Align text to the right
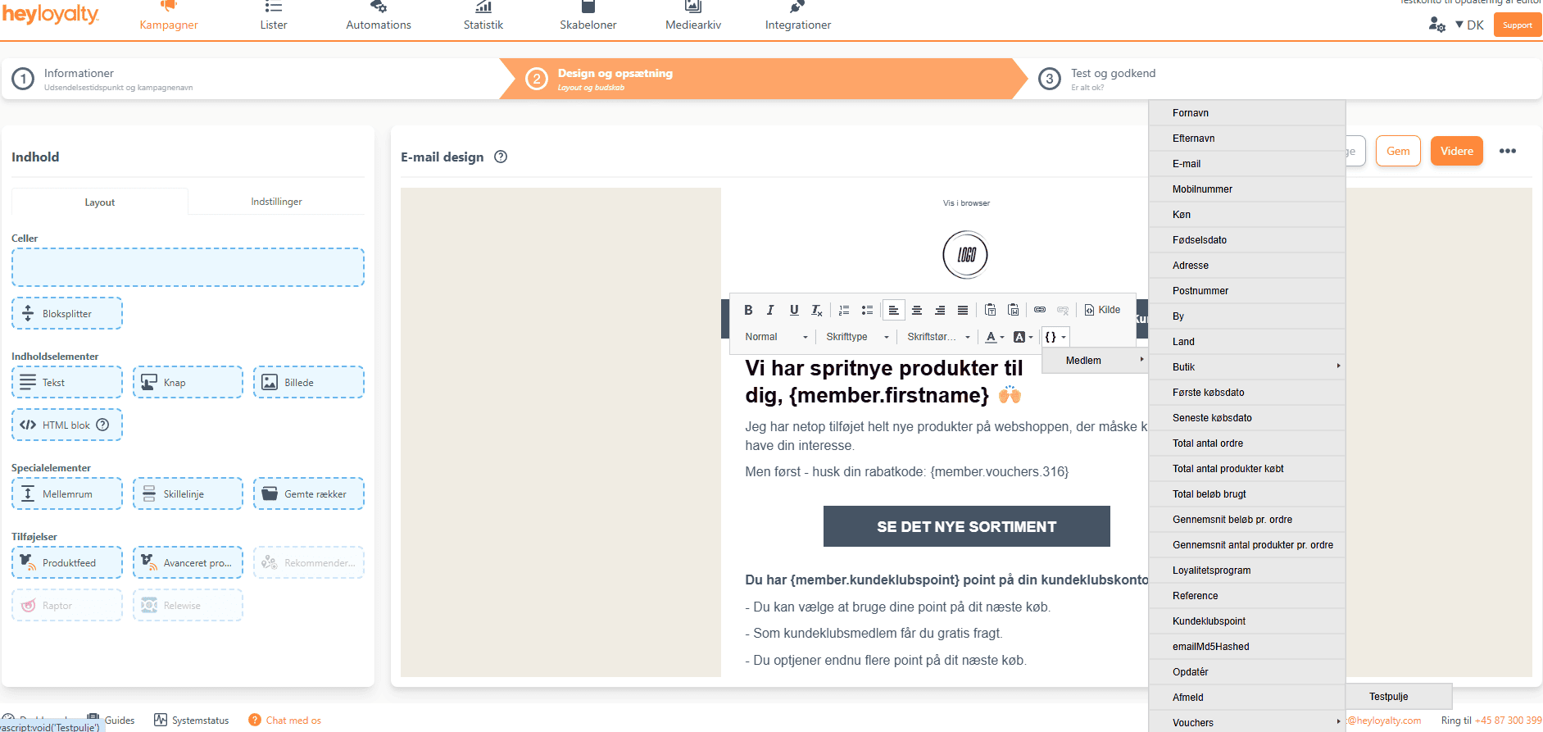Viewport: 1543px width, 732px height. 940,310
